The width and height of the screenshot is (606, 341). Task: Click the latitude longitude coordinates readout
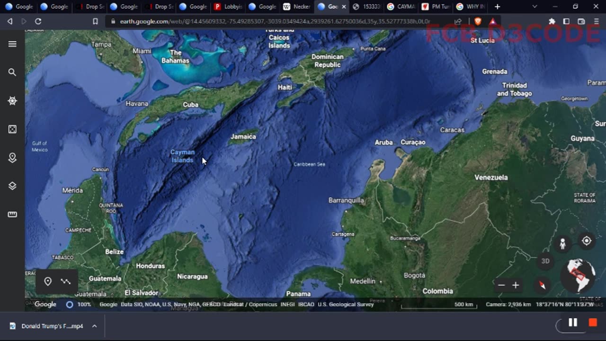[x=565, y=305]
